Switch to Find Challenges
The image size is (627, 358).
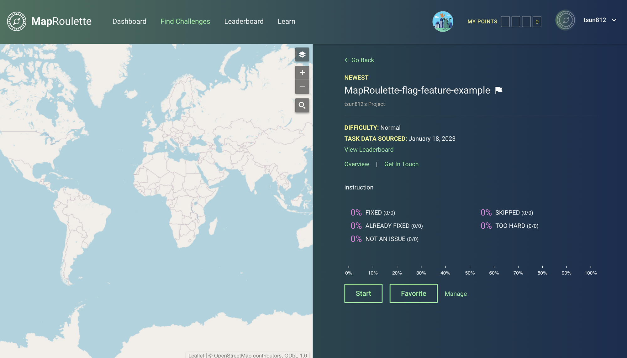(185, 21)
